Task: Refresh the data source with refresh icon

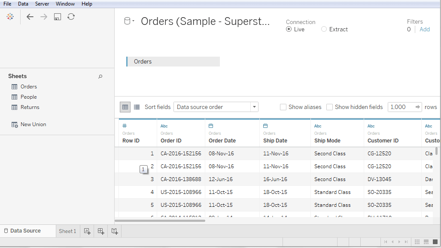Action: coord(71,17)
